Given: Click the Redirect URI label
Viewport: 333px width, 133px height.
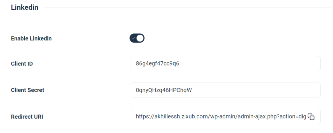Looking at the screenshot, I should click(27, 116).
